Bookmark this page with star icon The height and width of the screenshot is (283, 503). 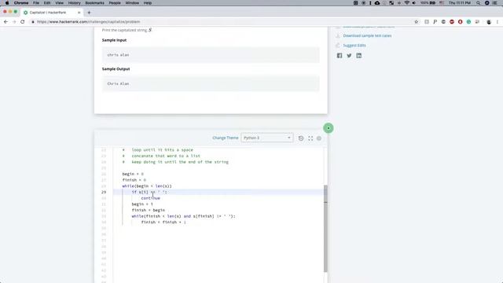click(417, 22)
